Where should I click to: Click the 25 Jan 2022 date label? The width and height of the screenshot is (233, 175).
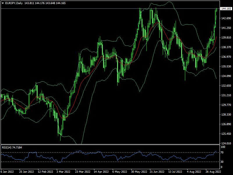[x=27, y=172]
